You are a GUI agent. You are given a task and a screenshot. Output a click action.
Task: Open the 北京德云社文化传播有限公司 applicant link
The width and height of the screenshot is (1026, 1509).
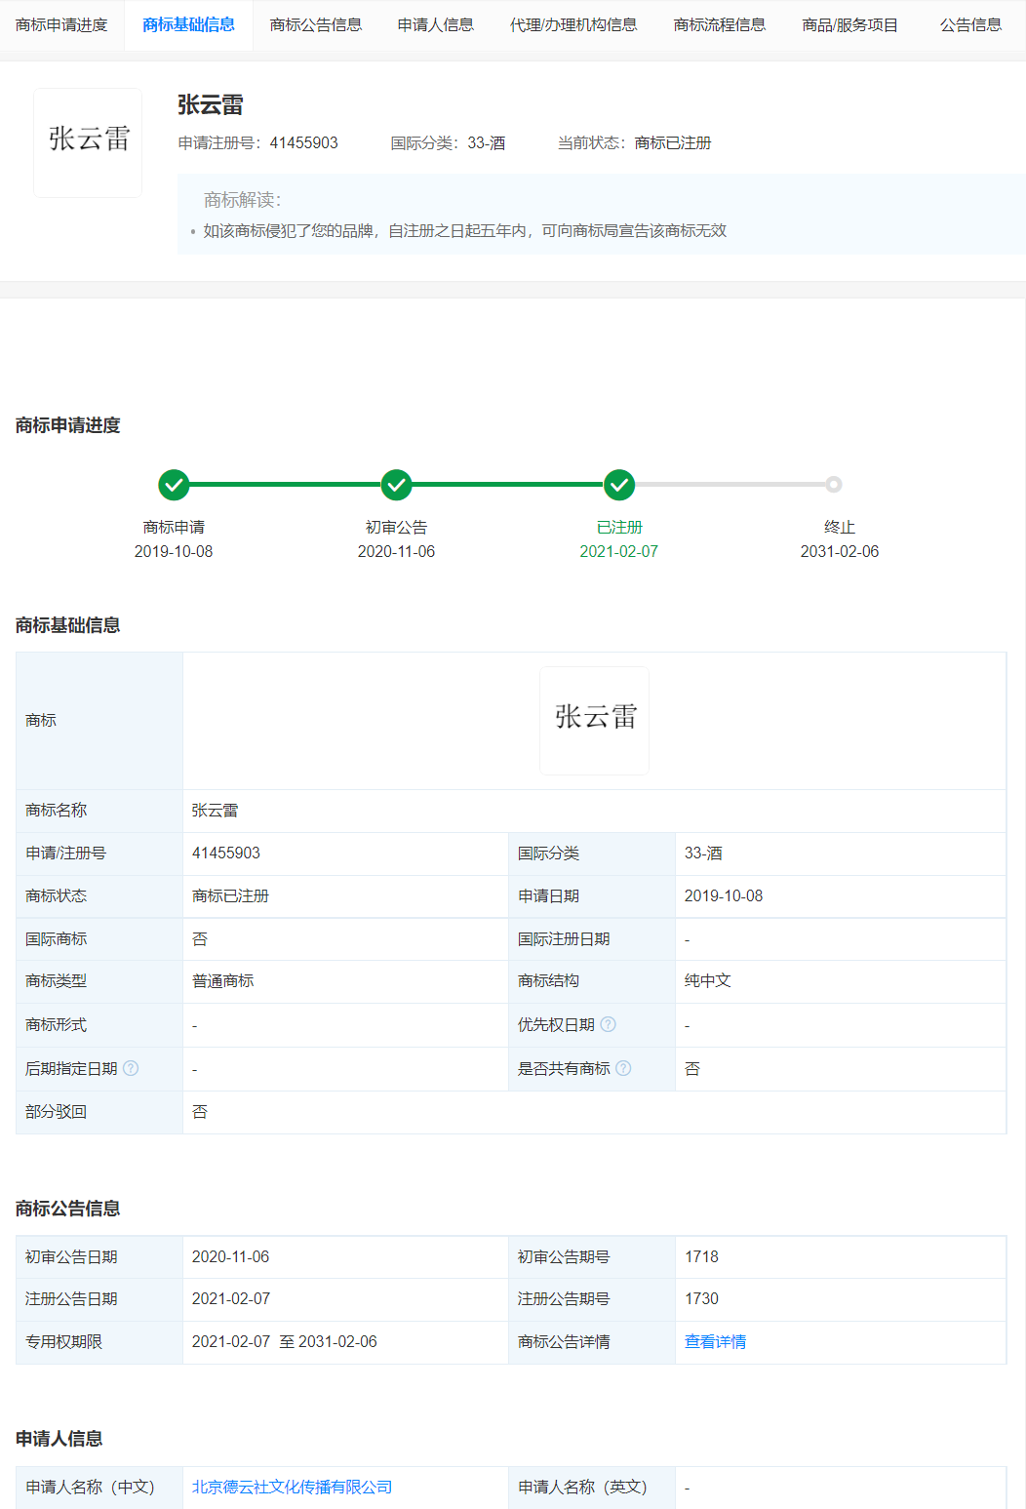[x=292, y=1487]
